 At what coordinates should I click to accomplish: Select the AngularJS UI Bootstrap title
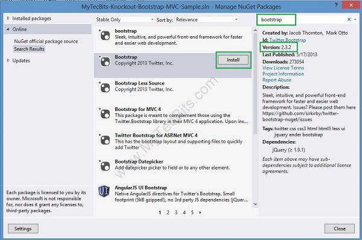[x=141, y=188]
